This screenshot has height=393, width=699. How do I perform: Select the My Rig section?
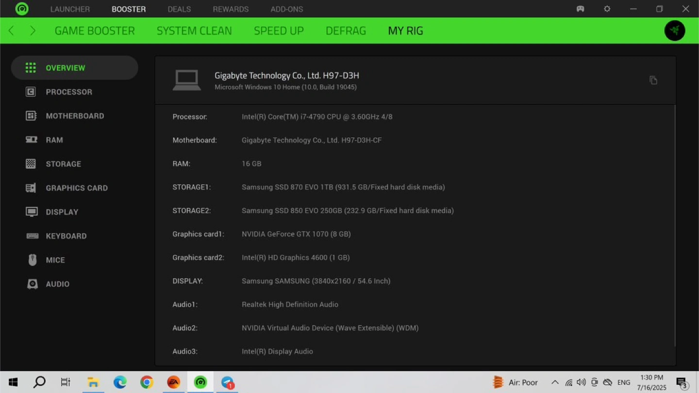[x=405, y=31]
